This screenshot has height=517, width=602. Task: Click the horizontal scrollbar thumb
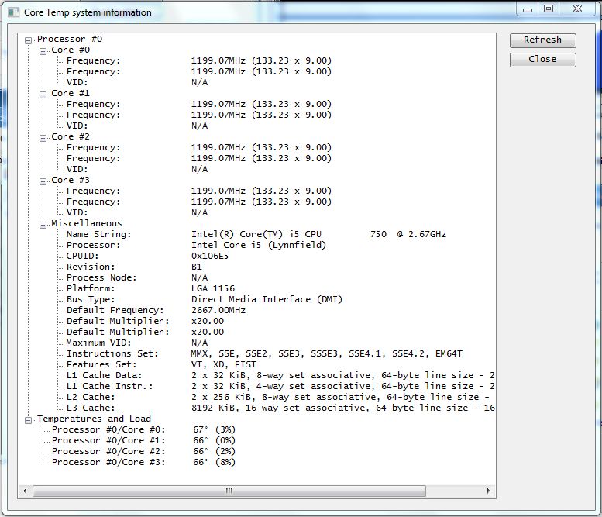coord(229,491)
